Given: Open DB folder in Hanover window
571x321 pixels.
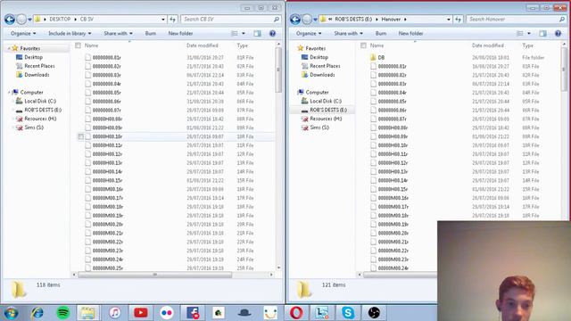Looking at the screenshot, I should point(381,57).
